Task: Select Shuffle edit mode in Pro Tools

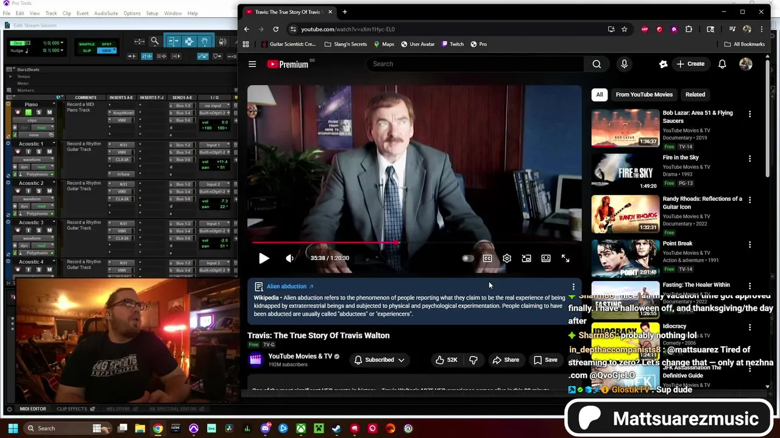Action: pyautogui.click(x=87, y=44)
